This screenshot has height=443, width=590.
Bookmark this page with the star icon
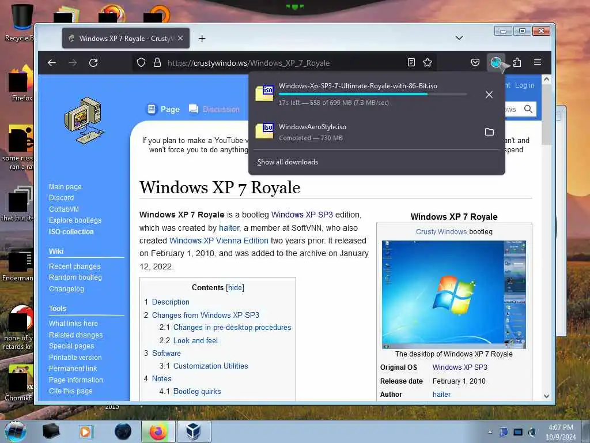coord(428,62)
